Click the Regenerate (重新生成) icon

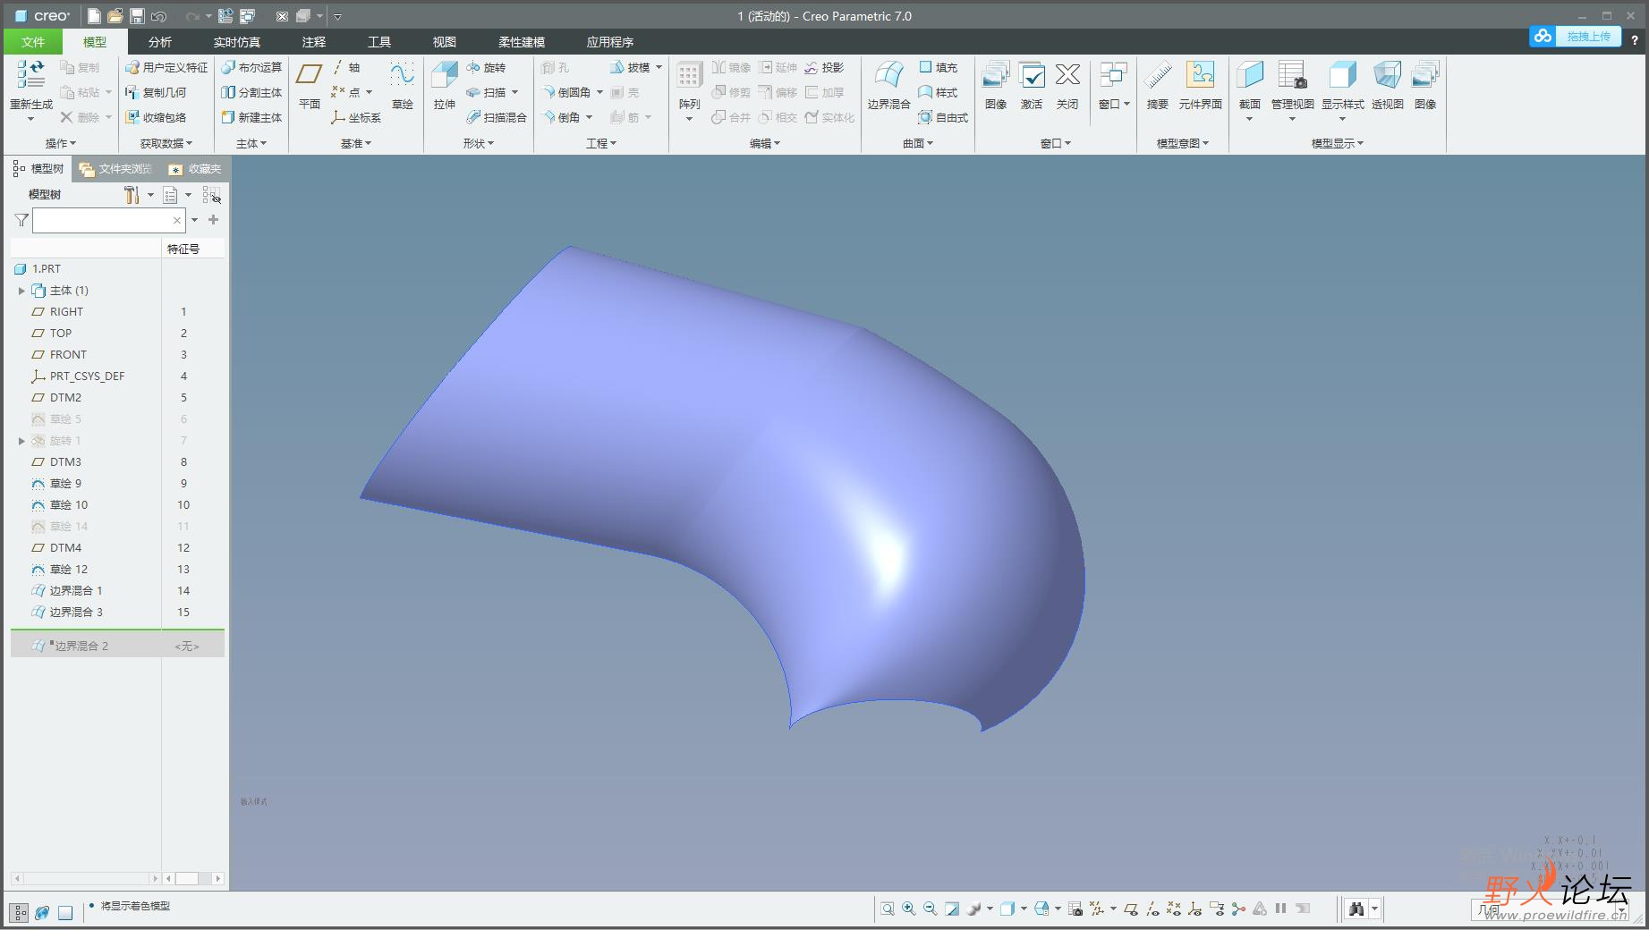point(30,76)
